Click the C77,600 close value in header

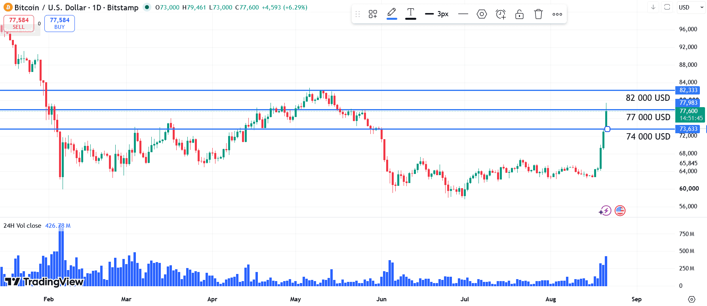(x=247, y=8)
